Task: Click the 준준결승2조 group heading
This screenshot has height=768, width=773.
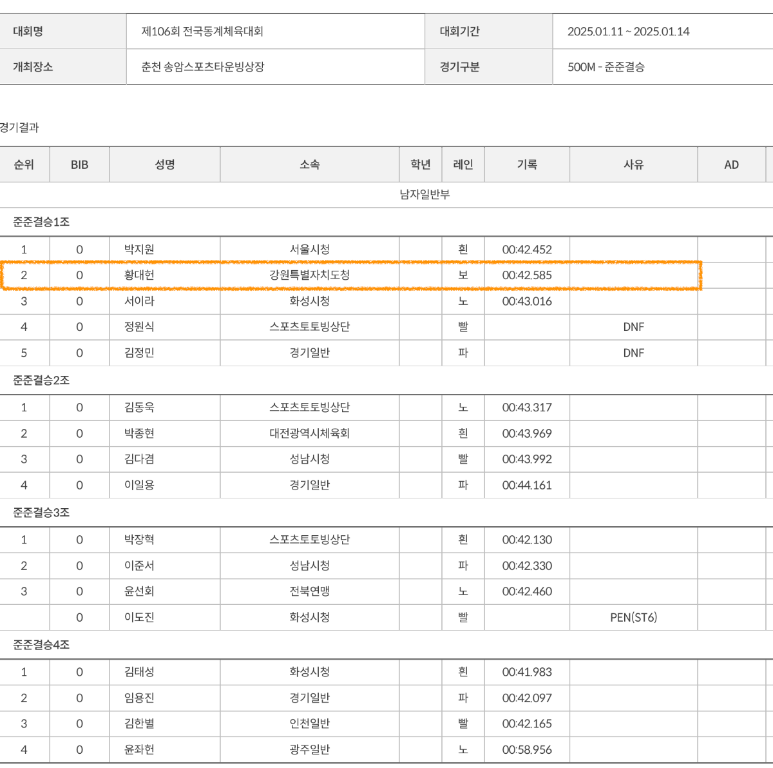Action: (x=41, y=380)
